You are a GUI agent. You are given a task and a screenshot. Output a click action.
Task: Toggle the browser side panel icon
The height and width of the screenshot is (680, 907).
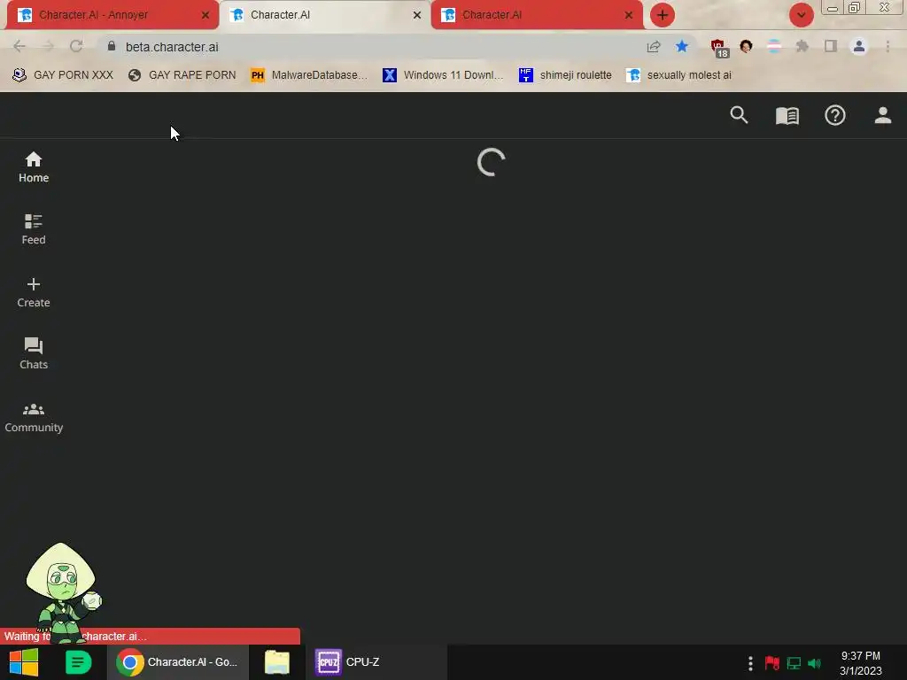(831, 46)
